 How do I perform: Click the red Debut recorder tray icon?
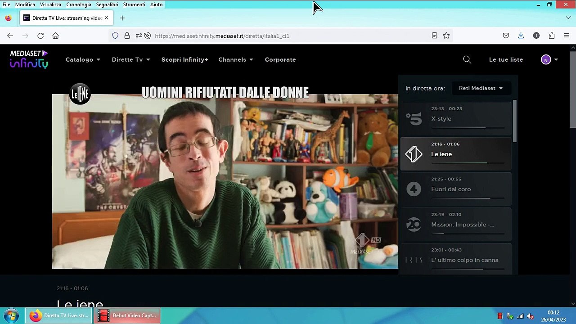(x=500, y=316)
